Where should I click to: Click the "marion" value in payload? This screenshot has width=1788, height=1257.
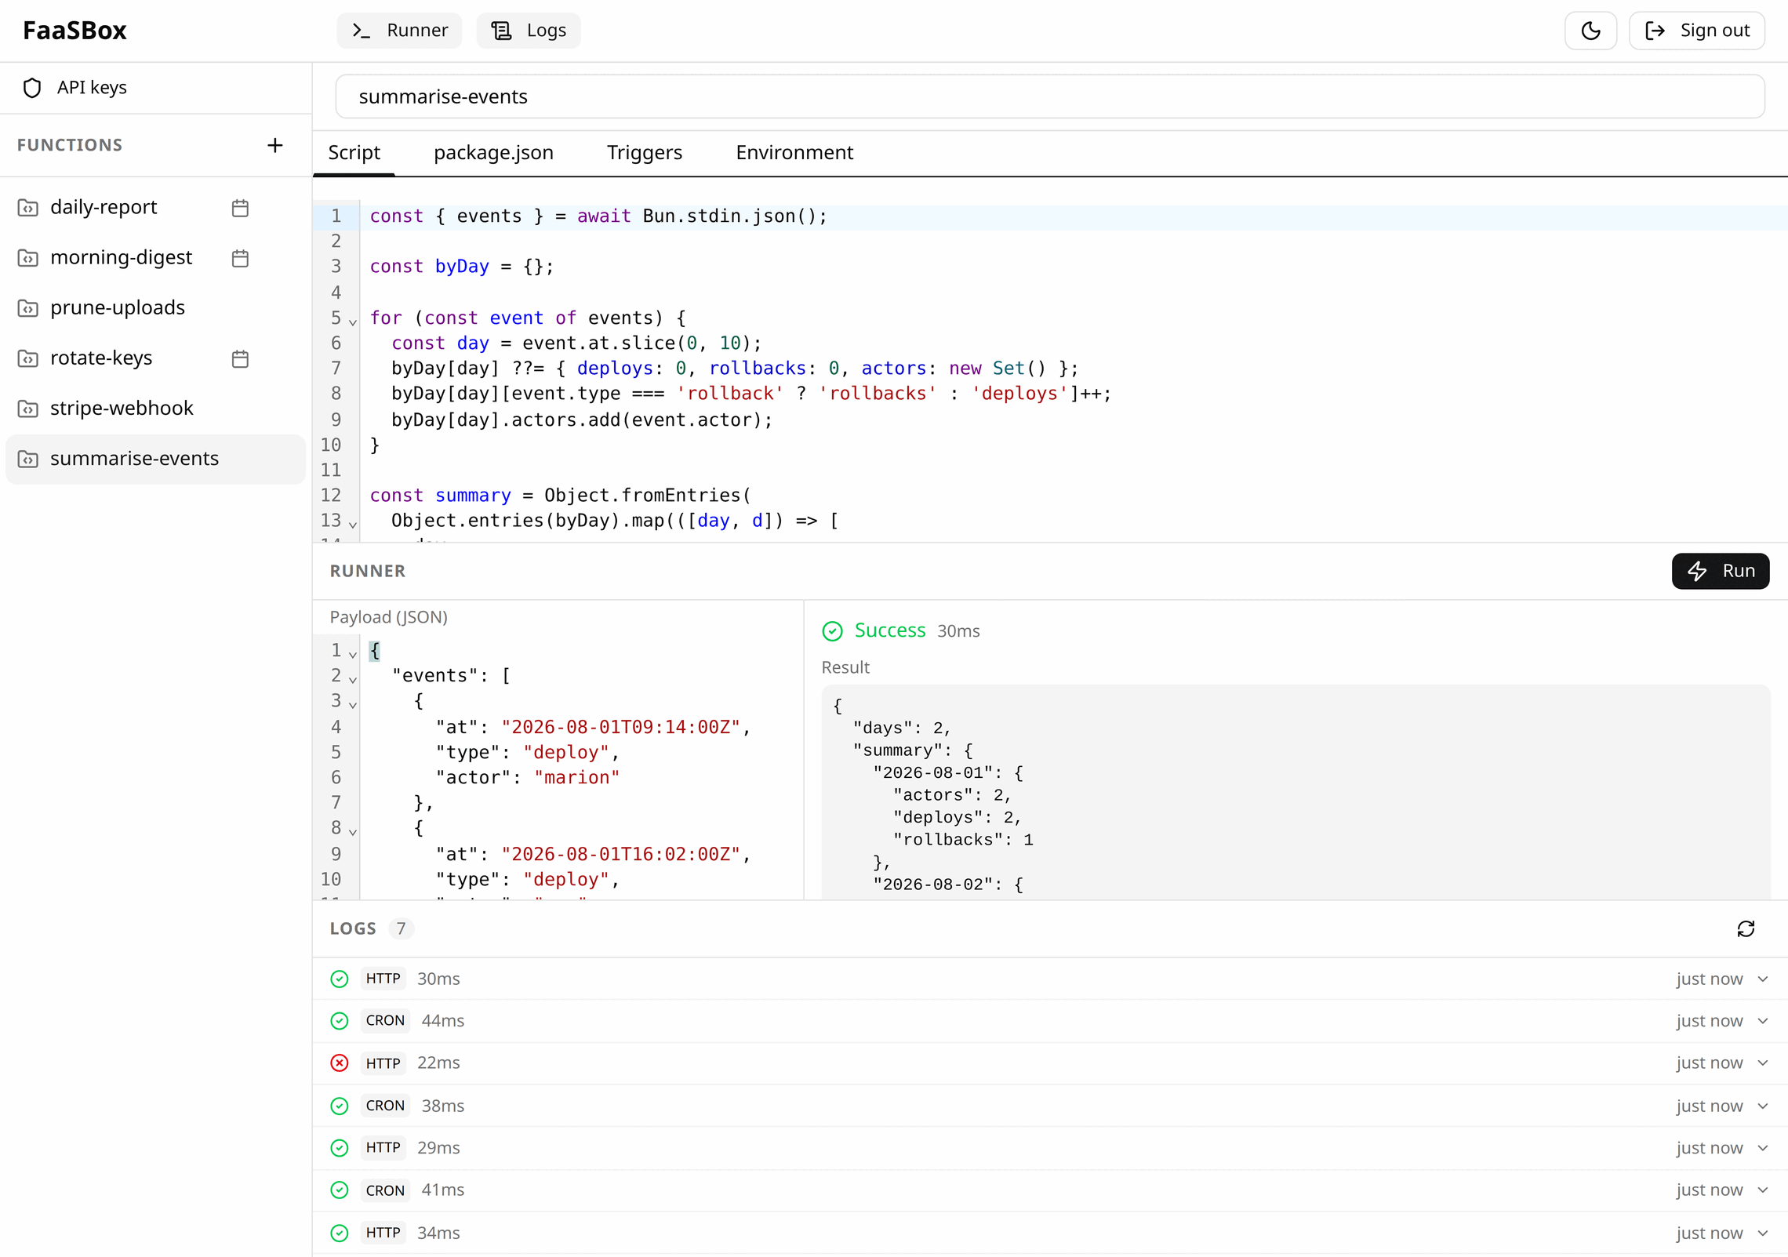click(577, 778)
